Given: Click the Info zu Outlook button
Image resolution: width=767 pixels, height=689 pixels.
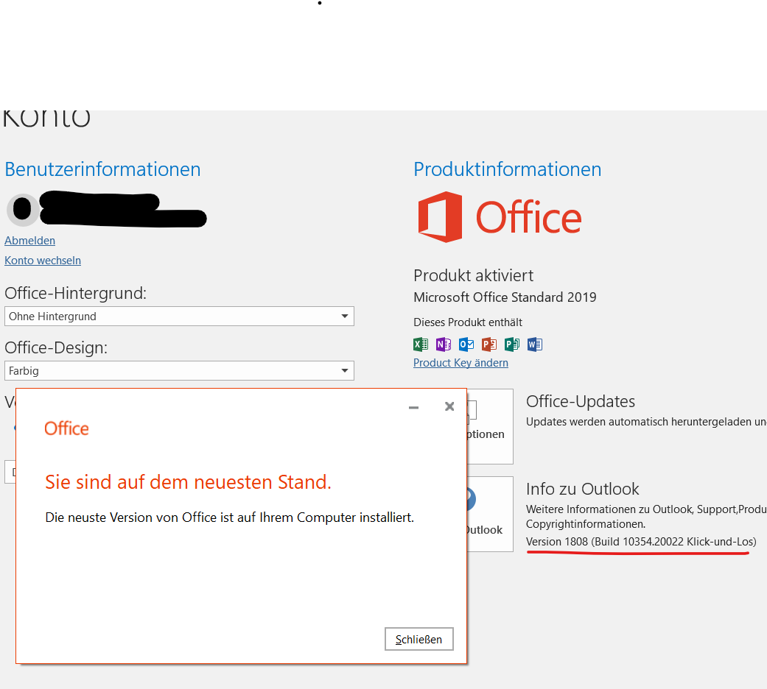Looking at the screenshot, I should [490, 514].
